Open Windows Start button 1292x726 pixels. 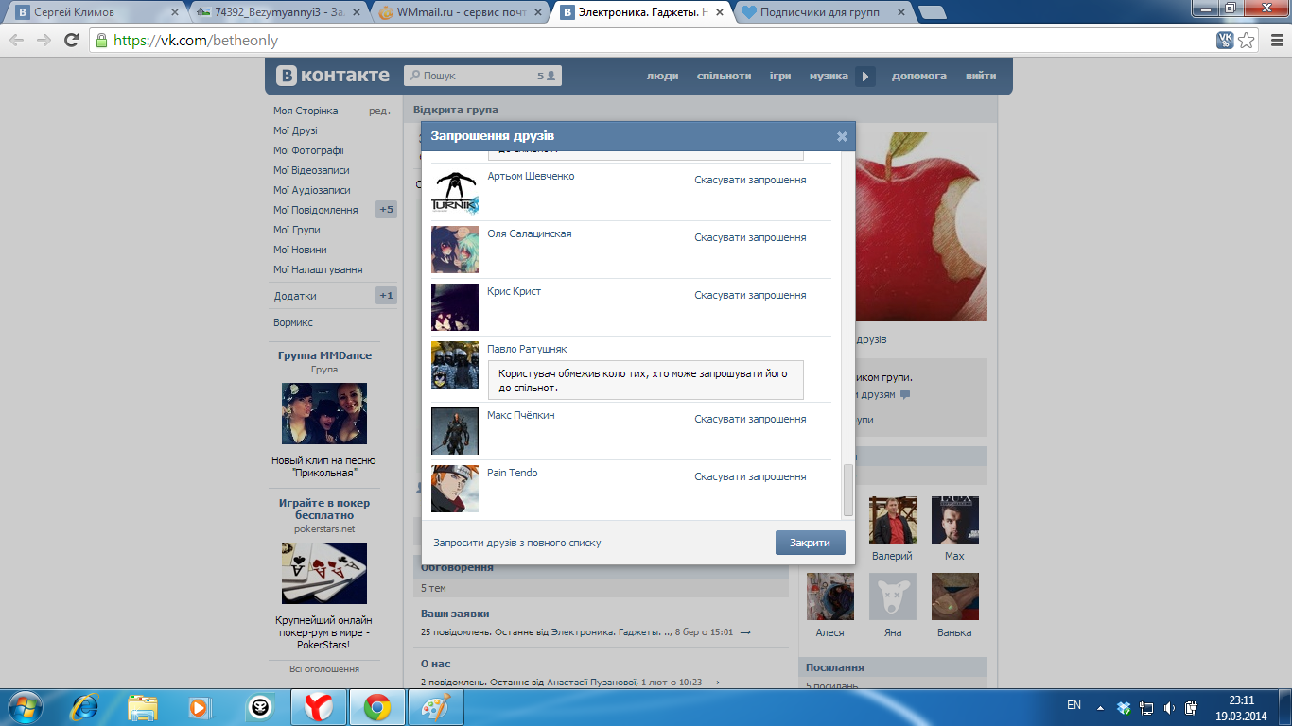[24, 707]
